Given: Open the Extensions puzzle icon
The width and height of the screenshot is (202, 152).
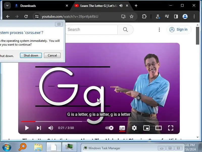Looking at the screenshot, I should (144, 16).
